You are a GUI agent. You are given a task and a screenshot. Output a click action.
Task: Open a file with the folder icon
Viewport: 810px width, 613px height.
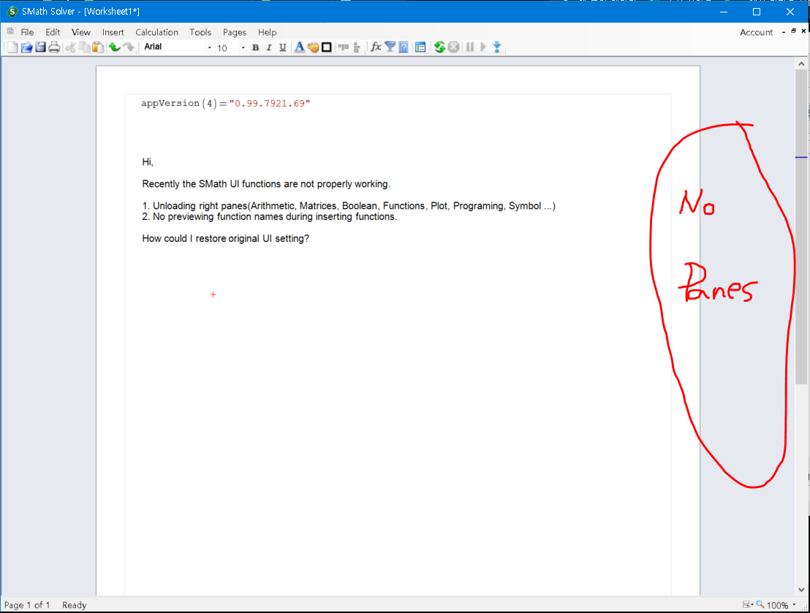(x=26, y=47)
